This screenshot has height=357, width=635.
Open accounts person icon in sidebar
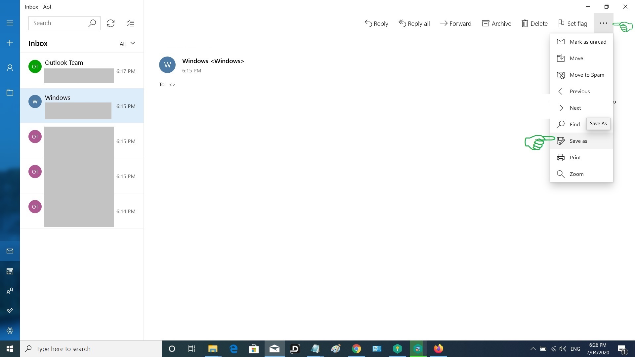tap(10, 68)
